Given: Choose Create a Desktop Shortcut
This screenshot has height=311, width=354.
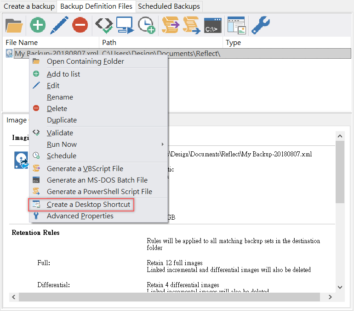Looking at the screenshot, I should pyautogui.click(x=98, y=205).
